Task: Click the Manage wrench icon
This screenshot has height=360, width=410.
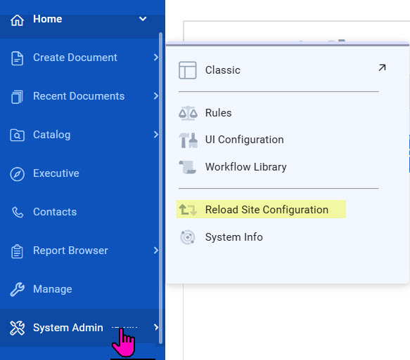Action: click(18, 289)
